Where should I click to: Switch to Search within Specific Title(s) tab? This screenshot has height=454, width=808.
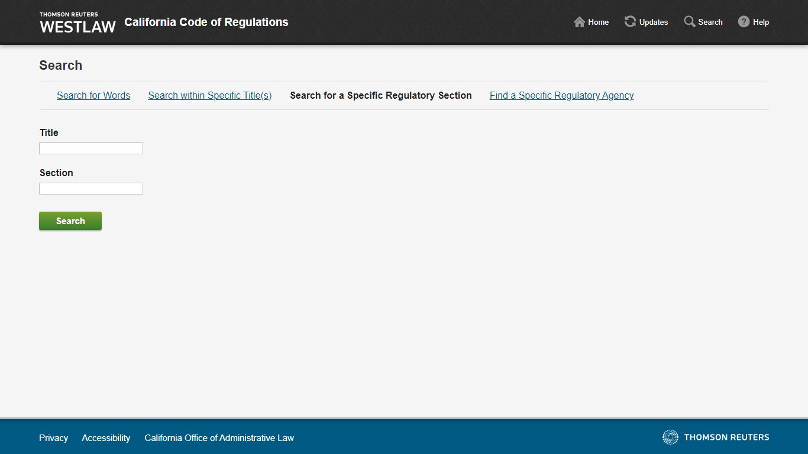[x=210, y=95]
